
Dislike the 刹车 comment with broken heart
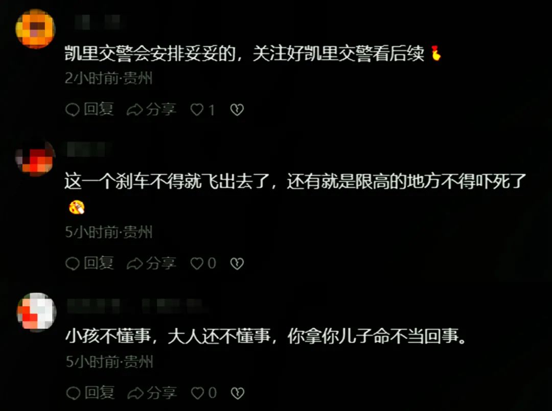[237, 263]
